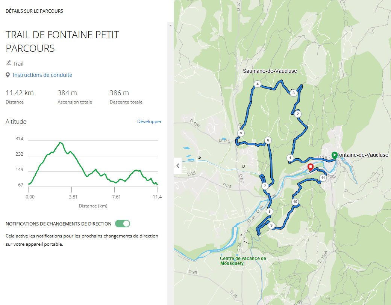Viewport: 391px width, 305px height.
Task: Click the altitude chart peak point
Action: [60, 142]
